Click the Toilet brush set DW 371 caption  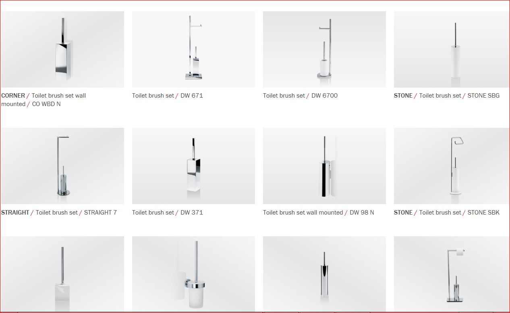[168, 212]
